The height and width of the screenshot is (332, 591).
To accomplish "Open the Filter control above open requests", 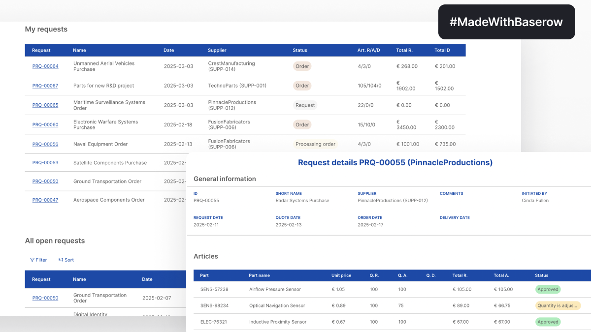I will tap(38, 260).
